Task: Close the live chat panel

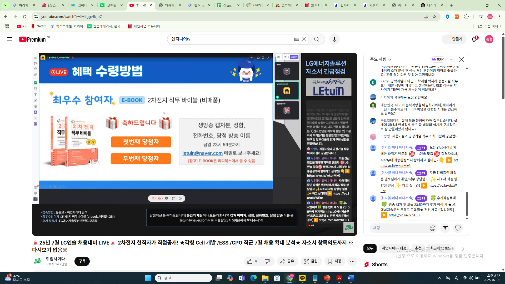Action: pyautogui.click(x=462, y=59)
